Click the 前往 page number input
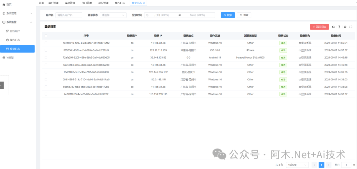Viewport: 357px width, 169px height. point(346,165)
